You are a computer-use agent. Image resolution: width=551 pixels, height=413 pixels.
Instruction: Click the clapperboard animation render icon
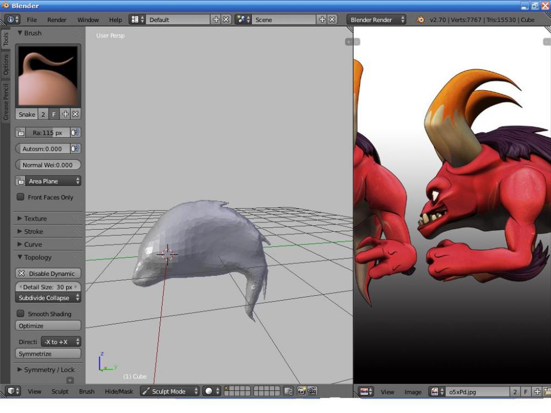coord(312,392)
